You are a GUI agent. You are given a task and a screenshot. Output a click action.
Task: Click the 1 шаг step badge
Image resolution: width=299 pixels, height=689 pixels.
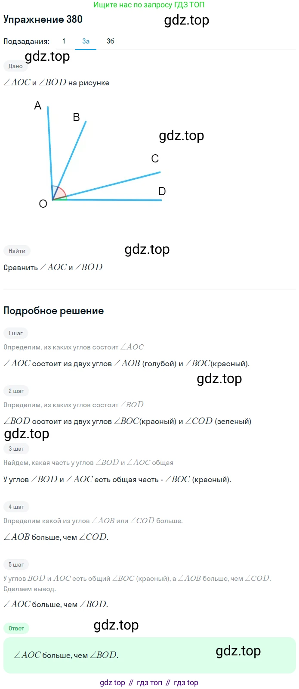15,333
